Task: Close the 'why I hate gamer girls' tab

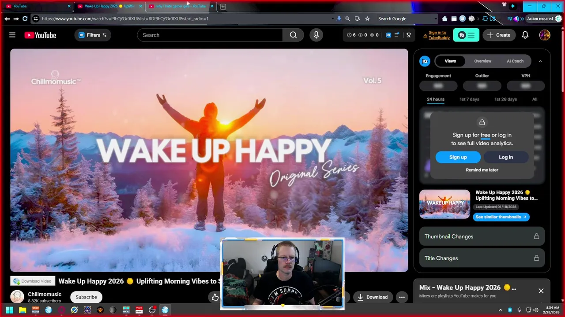Action: 212,6
